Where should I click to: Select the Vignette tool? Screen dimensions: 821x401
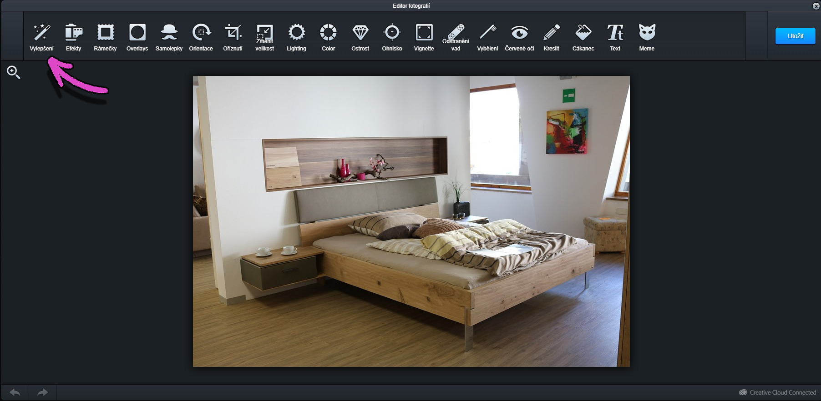click(x=424, y=37)
